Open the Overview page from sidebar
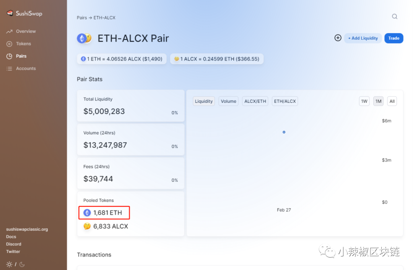Image resolution: width=413 pixels, height=270 pixels. (x=26, y=31)
